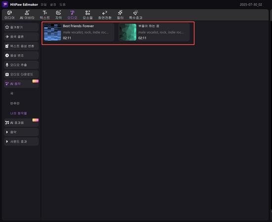Screen dimensions: 272x222
Task: Select the 화면전환 (Transitions) arrows icon
Action: point(105,13)
